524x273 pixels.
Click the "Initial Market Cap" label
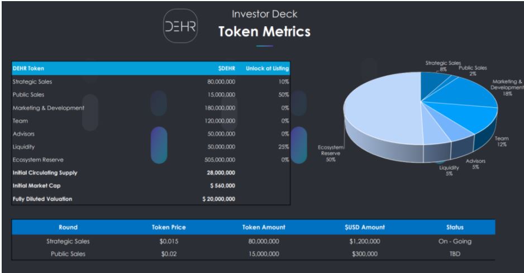[x=36, y=186]
